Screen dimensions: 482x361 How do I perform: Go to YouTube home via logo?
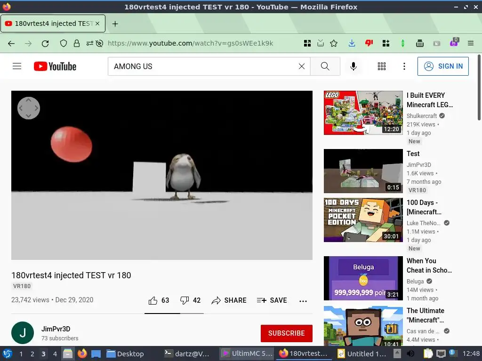[x=55, y=66]
